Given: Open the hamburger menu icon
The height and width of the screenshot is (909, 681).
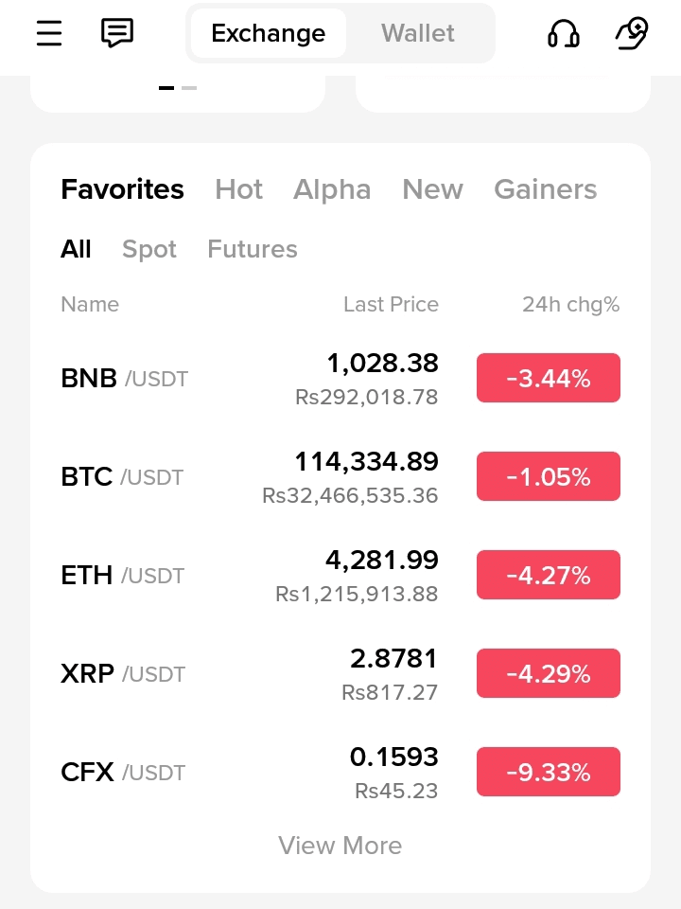Looking at the screenshot, I should point(49,33).
